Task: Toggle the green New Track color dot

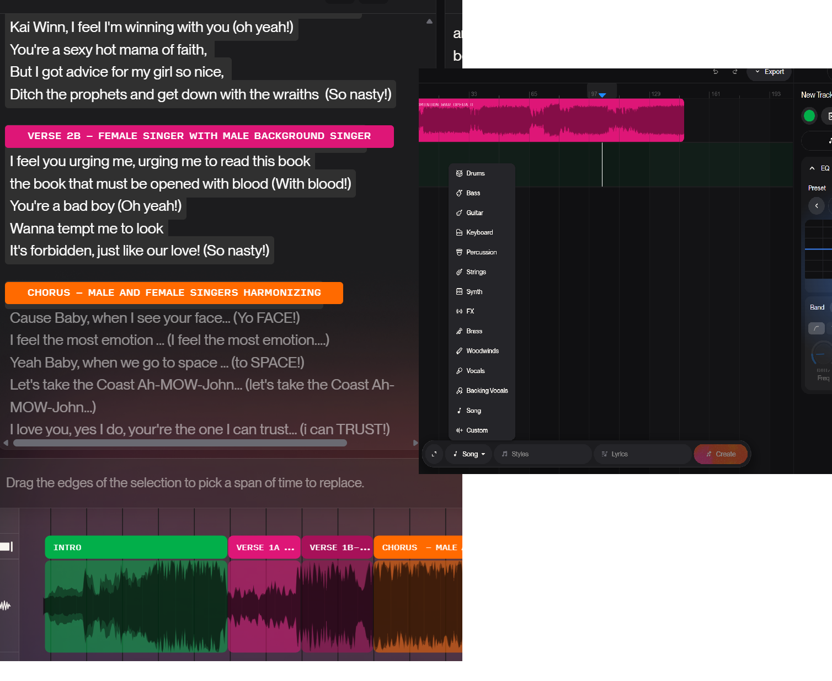Action: tap(809, 116)
